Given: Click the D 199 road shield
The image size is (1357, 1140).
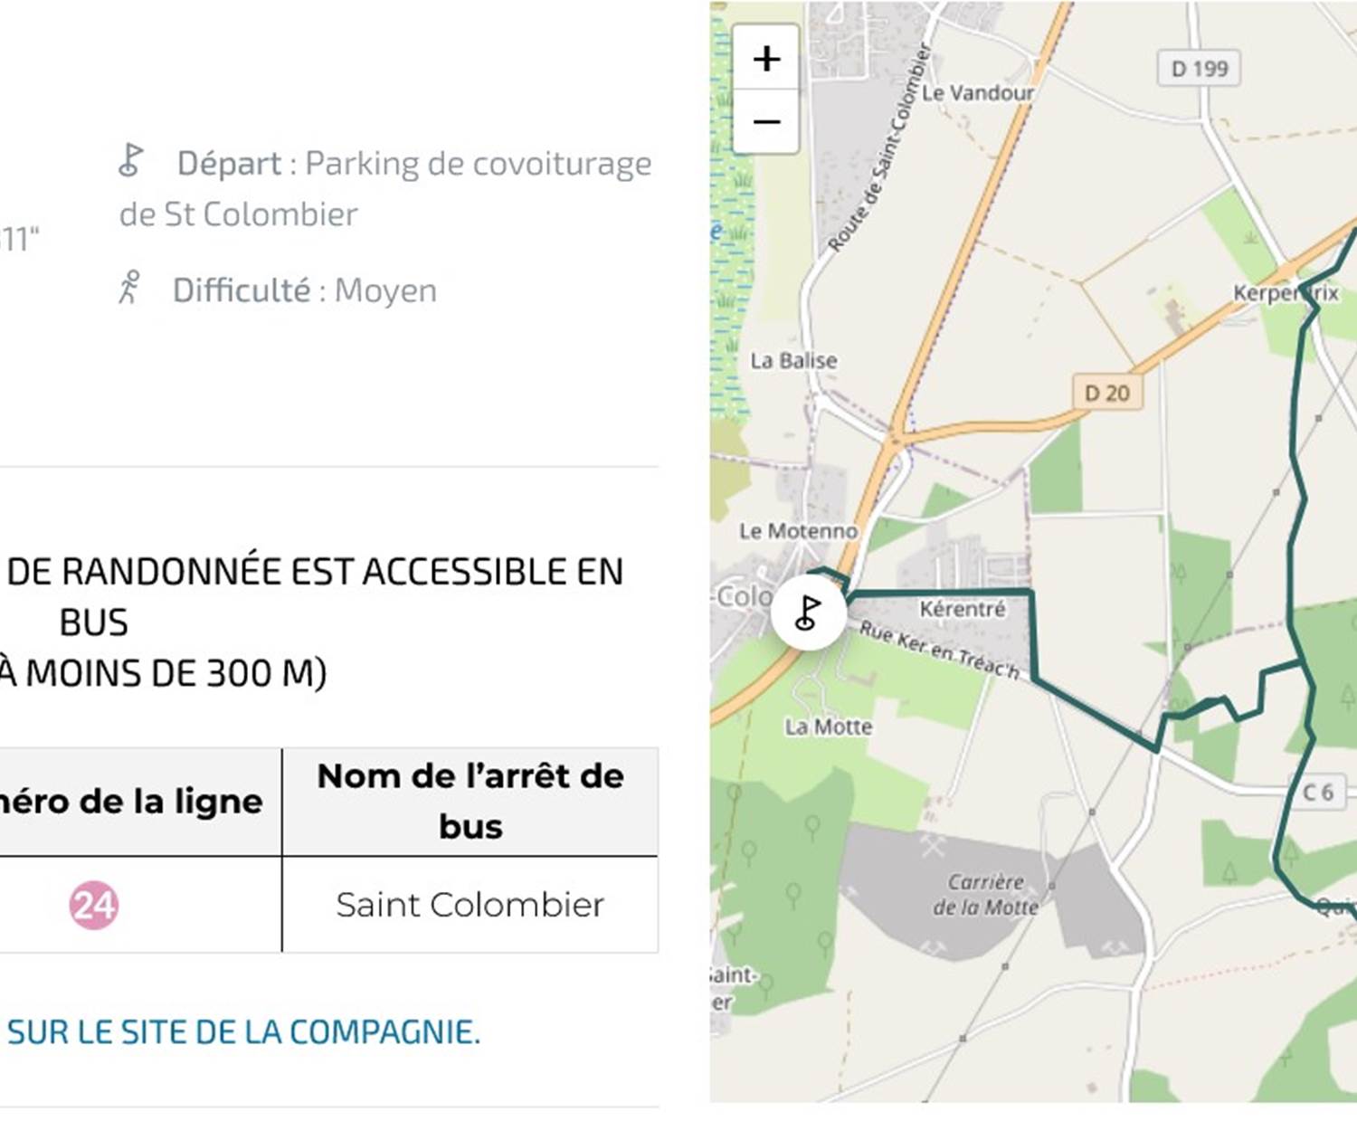Looking at the screenshot, I should tap(1199, 69).
